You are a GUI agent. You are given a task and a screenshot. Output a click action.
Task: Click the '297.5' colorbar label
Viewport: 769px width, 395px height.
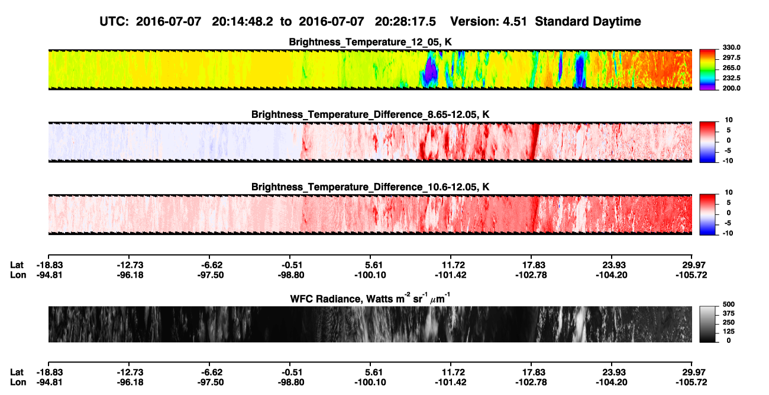pos(732,57)
